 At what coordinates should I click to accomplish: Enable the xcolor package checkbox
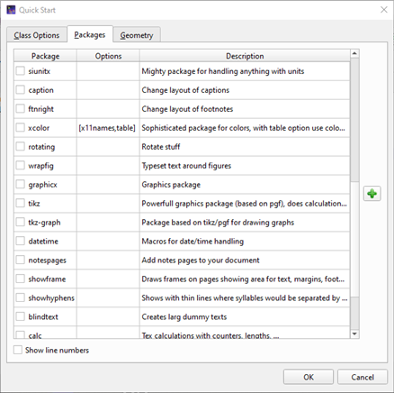20,127
